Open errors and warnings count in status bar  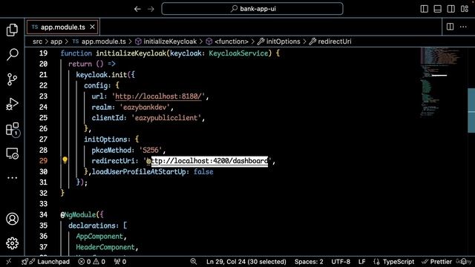91,262
